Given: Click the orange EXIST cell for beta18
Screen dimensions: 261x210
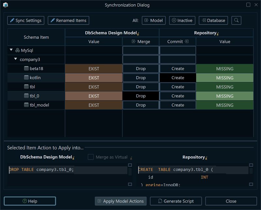Looking at the screenshot, I should click(94, 69).
